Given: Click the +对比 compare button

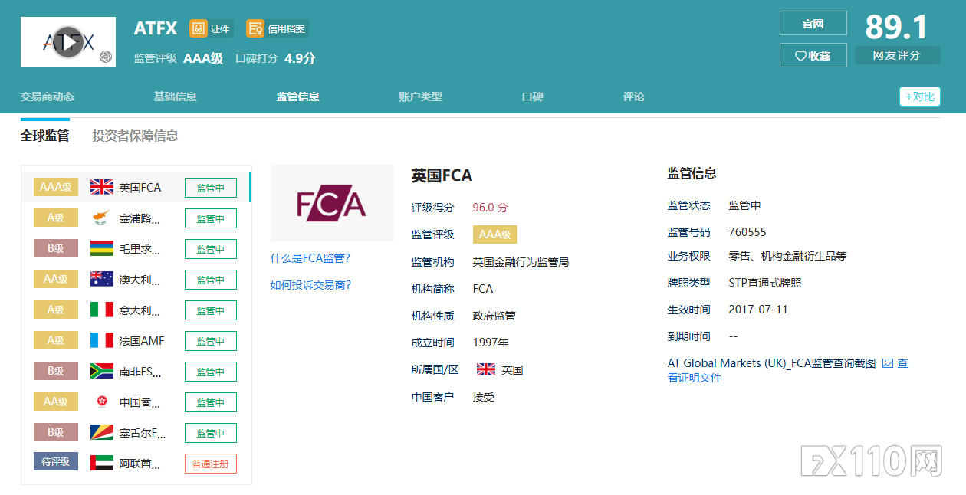Looking at the screenshot, I should pyautogui.click(x=920, y=97).
